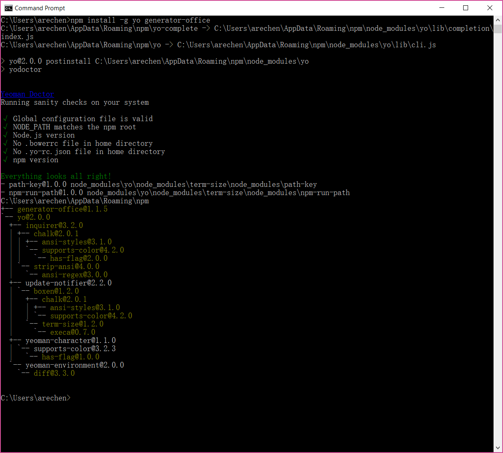Click the checkmark beside Global configuration check
503x453 pixels.
(x=5, y=119)
